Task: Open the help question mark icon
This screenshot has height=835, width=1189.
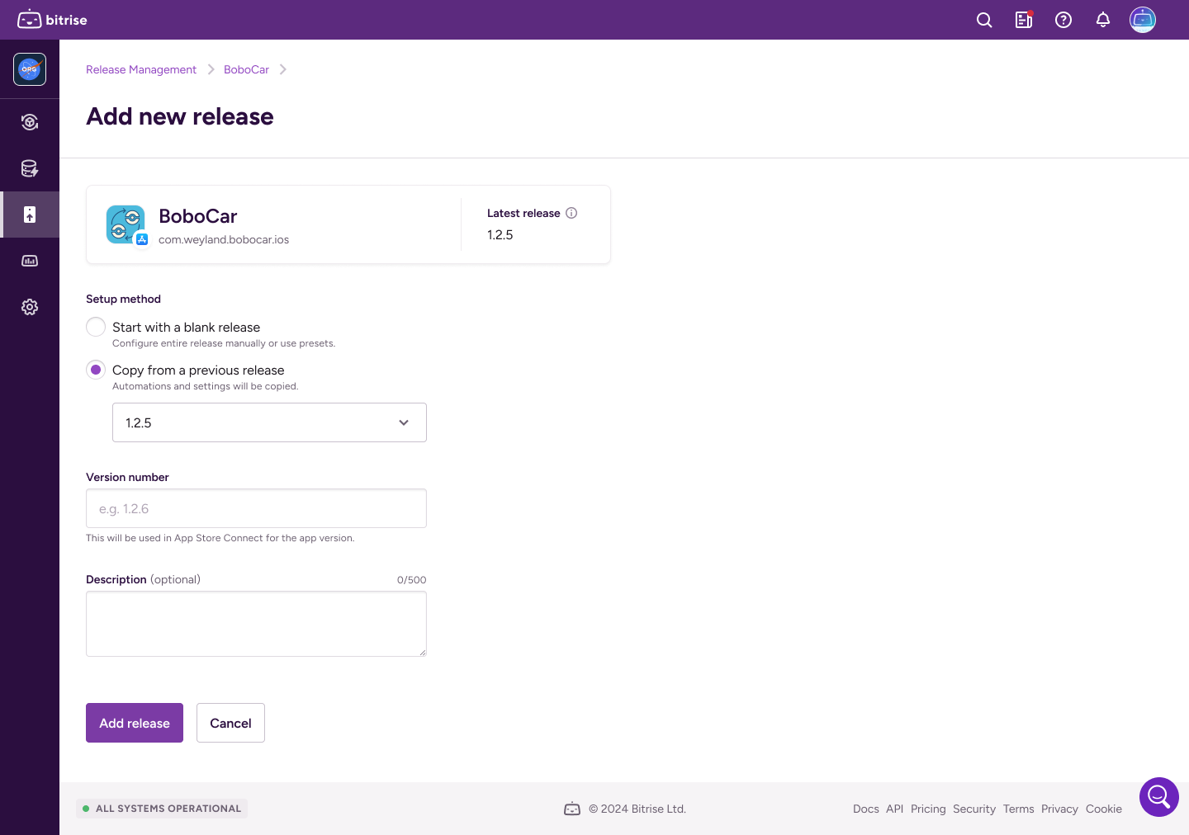Action: click(x=1063, y=20)
